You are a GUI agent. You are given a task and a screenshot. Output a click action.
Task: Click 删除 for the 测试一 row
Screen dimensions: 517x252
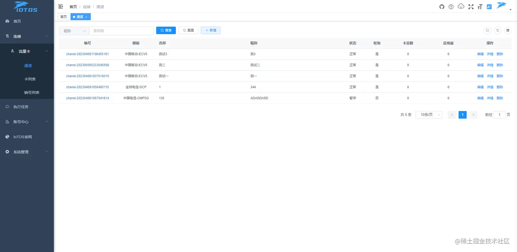tap(500, 76)
